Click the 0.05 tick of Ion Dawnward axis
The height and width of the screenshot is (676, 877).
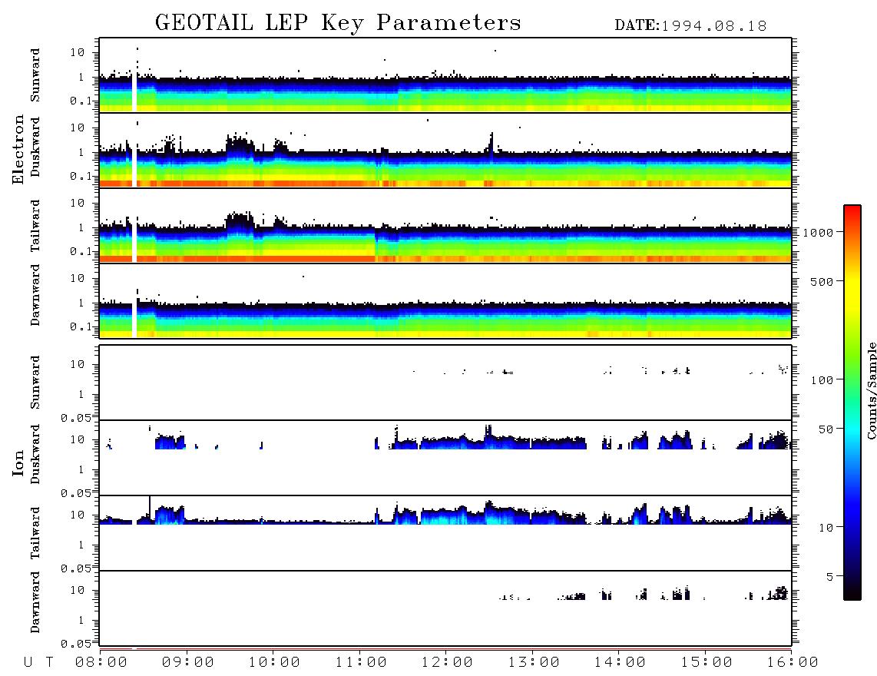point(75,644)
